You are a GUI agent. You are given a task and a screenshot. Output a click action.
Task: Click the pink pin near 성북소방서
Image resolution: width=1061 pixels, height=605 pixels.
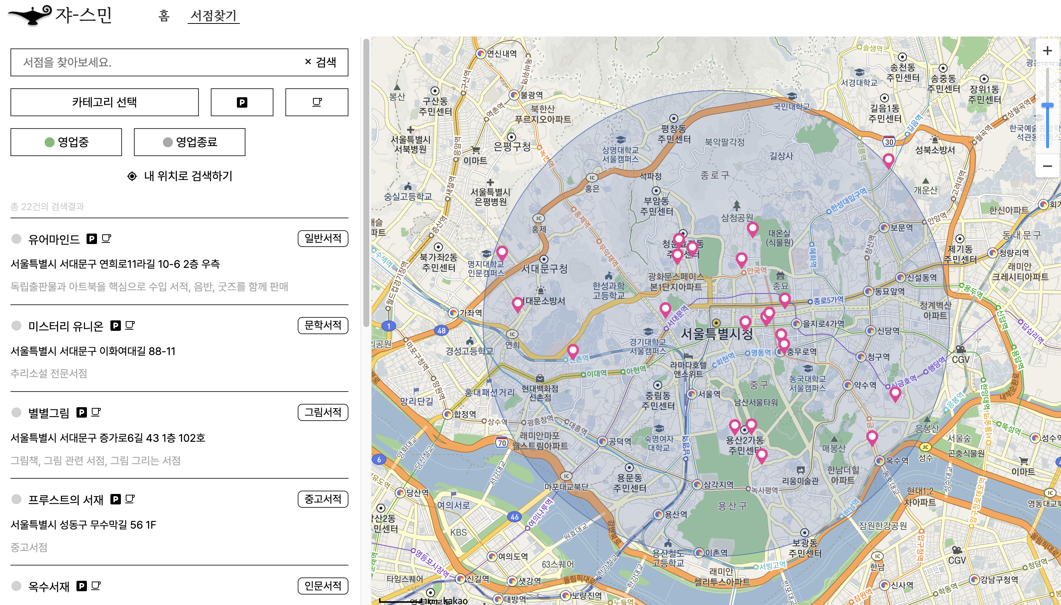pos(888,160)
